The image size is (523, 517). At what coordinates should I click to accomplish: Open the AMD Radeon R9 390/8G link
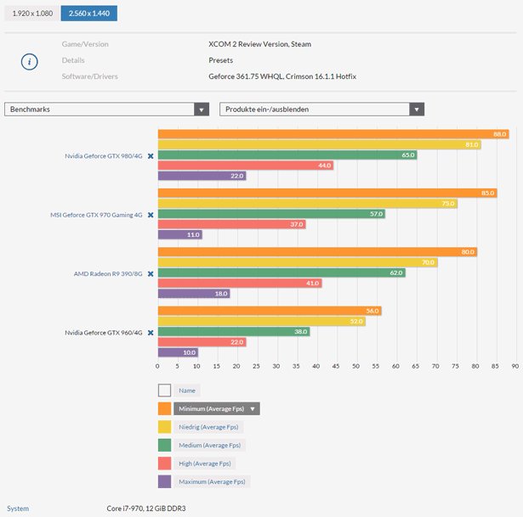[110, 273]
